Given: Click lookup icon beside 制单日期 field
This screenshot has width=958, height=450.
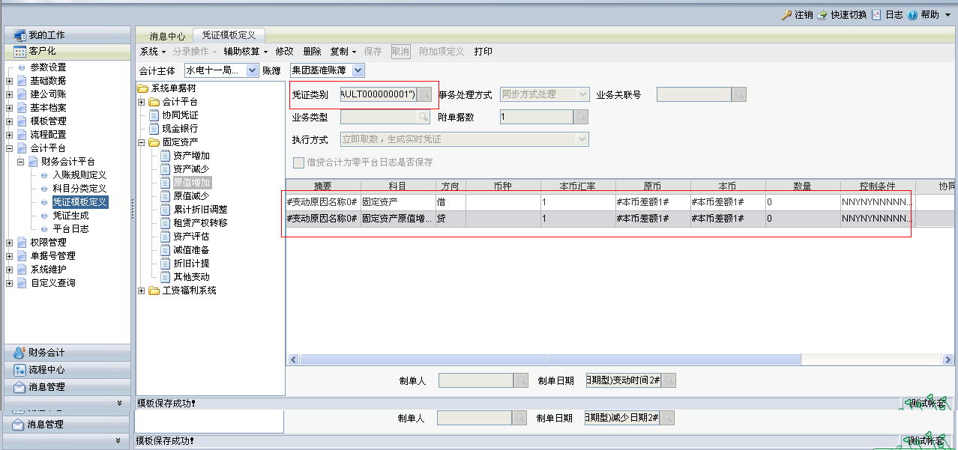Looking at the screenshot, I should (669, 380).
